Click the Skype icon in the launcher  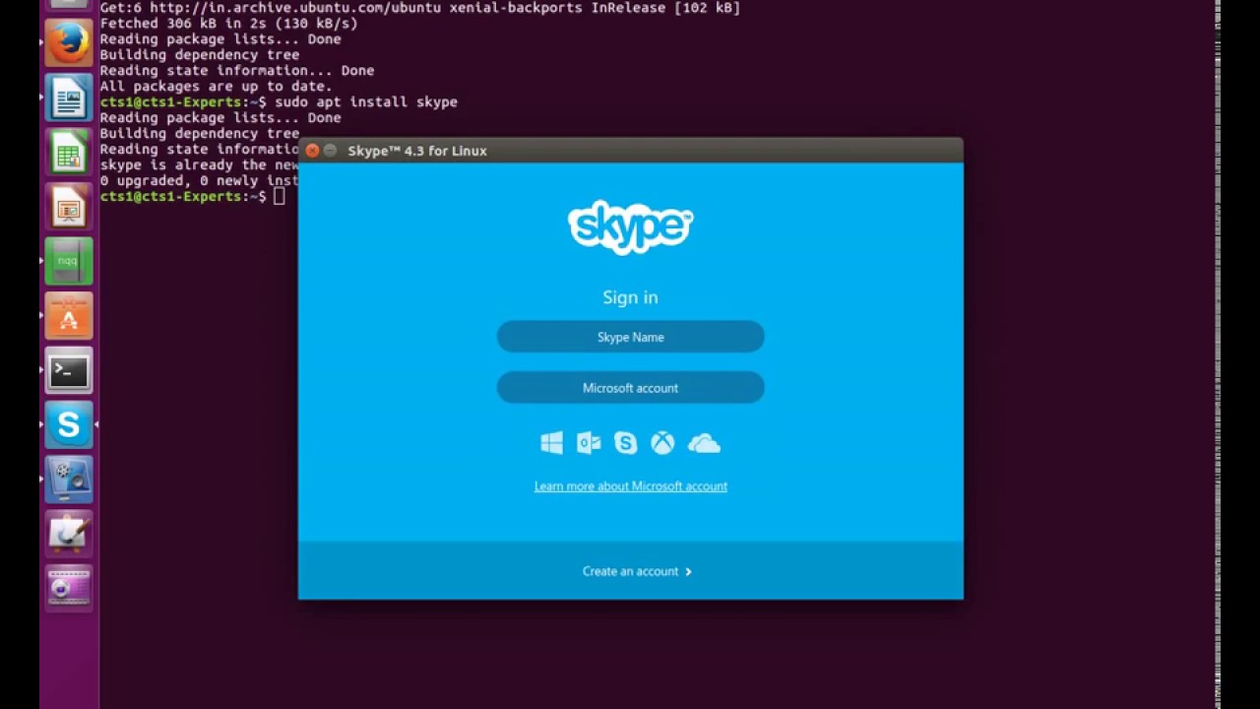69,425
